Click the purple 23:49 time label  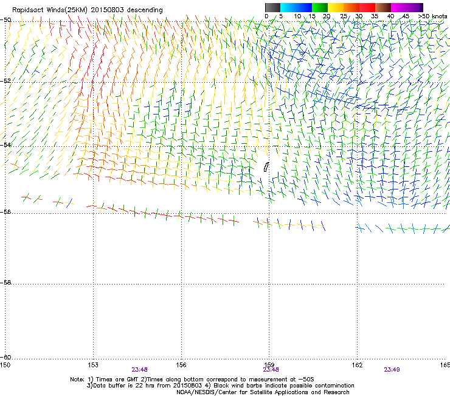coord(392,370)
